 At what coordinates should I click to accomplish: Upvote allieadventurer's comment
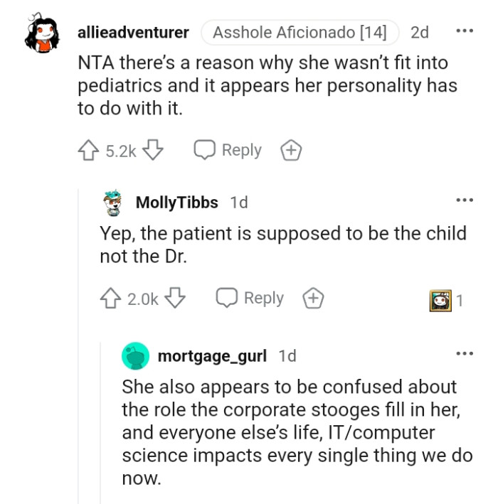pyautogui.click(x=88, y=151)
